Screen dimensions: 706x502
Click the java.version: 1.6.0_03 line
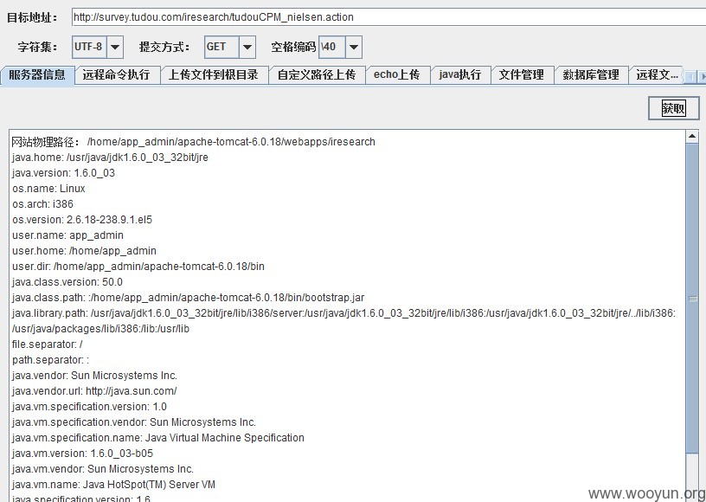pos(63,173)
